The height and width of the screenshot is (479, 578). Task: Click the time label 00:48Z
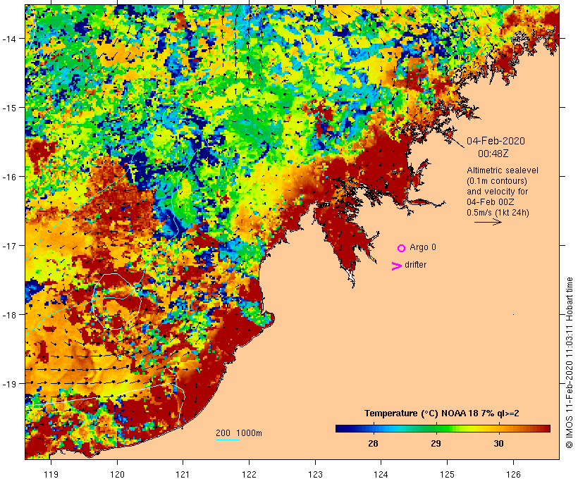coord(493,154)
